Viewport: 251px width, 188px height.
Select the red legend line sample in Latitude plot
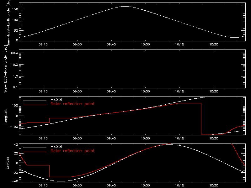click(35, 152)
